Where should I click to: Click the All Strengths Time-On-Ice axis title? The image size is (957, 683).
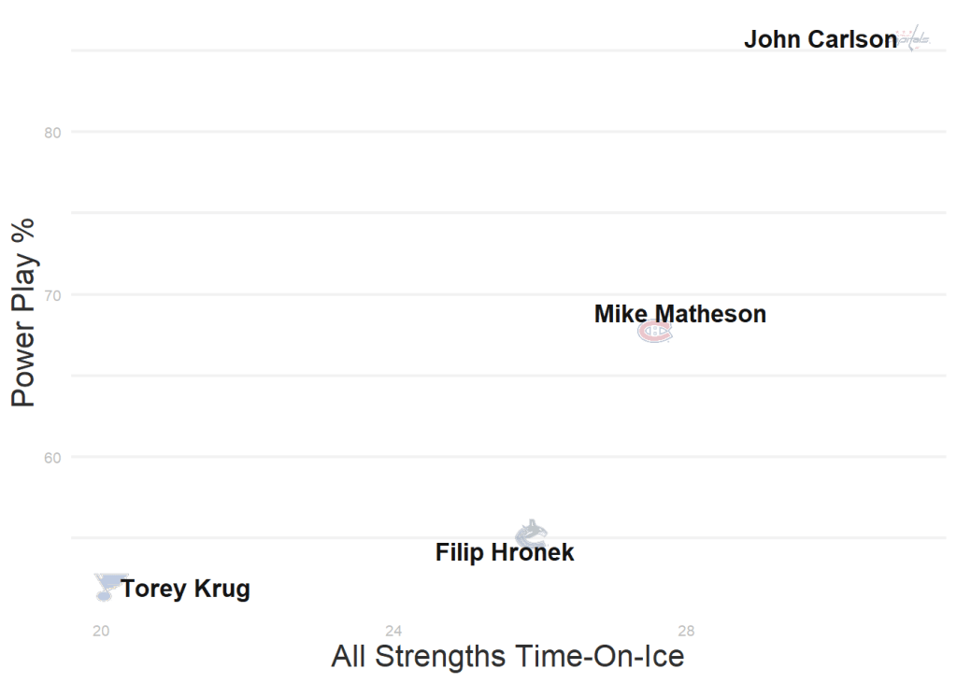click(x=507, y=656)
